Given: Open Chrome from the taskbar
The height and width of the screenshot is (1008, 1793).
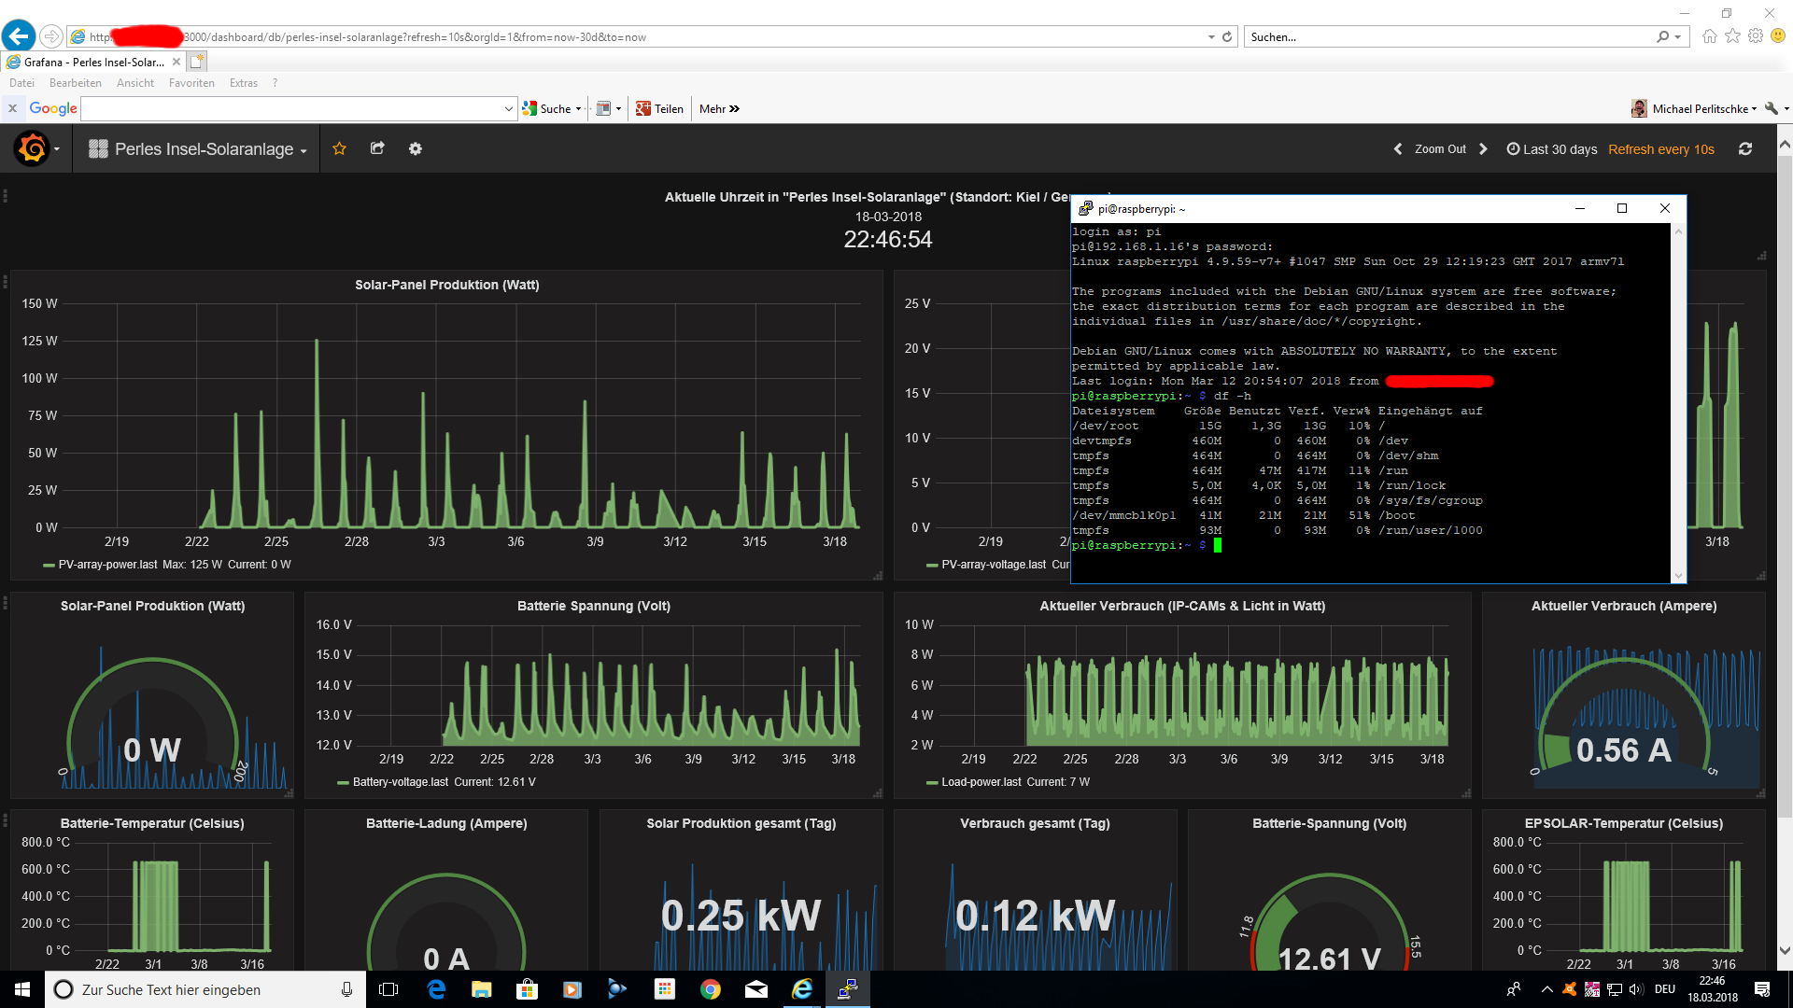Looking at the screenshot, I should click(x=711, y=989).
